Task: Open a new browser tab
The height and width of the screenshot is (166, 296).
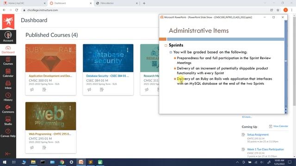Action: click(144, 3)
